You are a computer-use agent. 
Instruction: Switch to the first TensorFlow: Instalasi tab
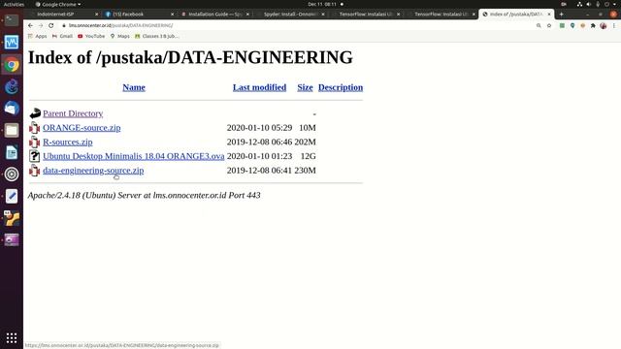pyautogui.click(x=366, y=14)
